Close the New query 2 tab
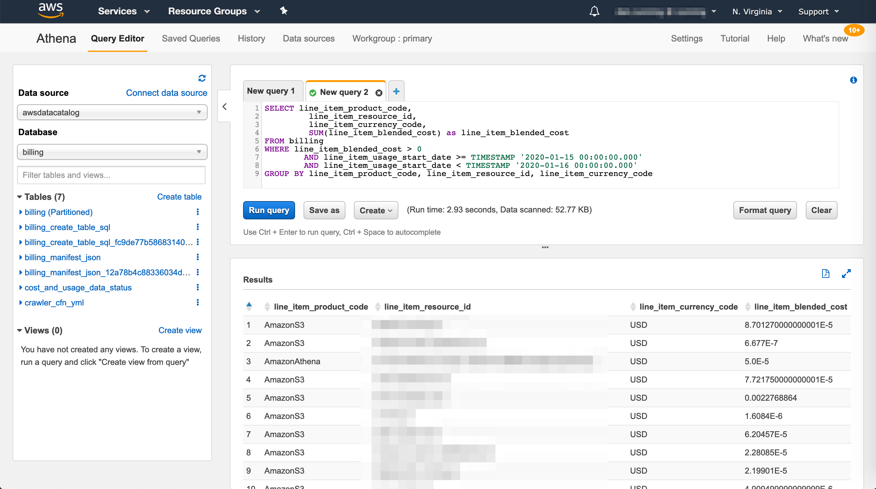The height and width of the screenshot is (489, 876). [379, 93]
